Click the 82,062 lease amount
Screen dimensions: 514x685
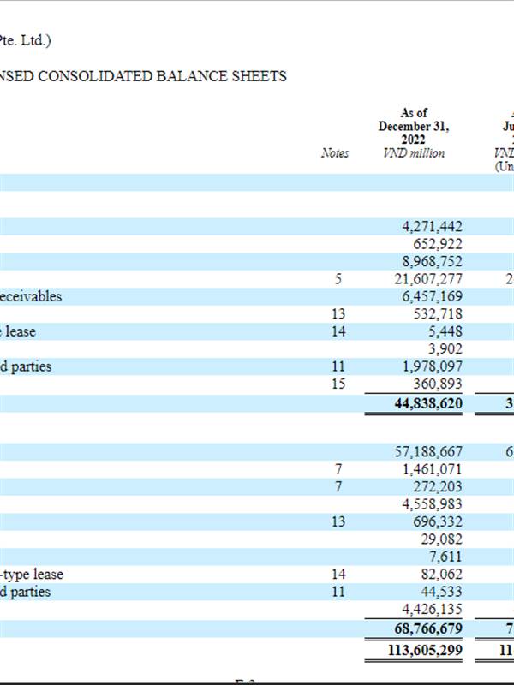(441, 575)
